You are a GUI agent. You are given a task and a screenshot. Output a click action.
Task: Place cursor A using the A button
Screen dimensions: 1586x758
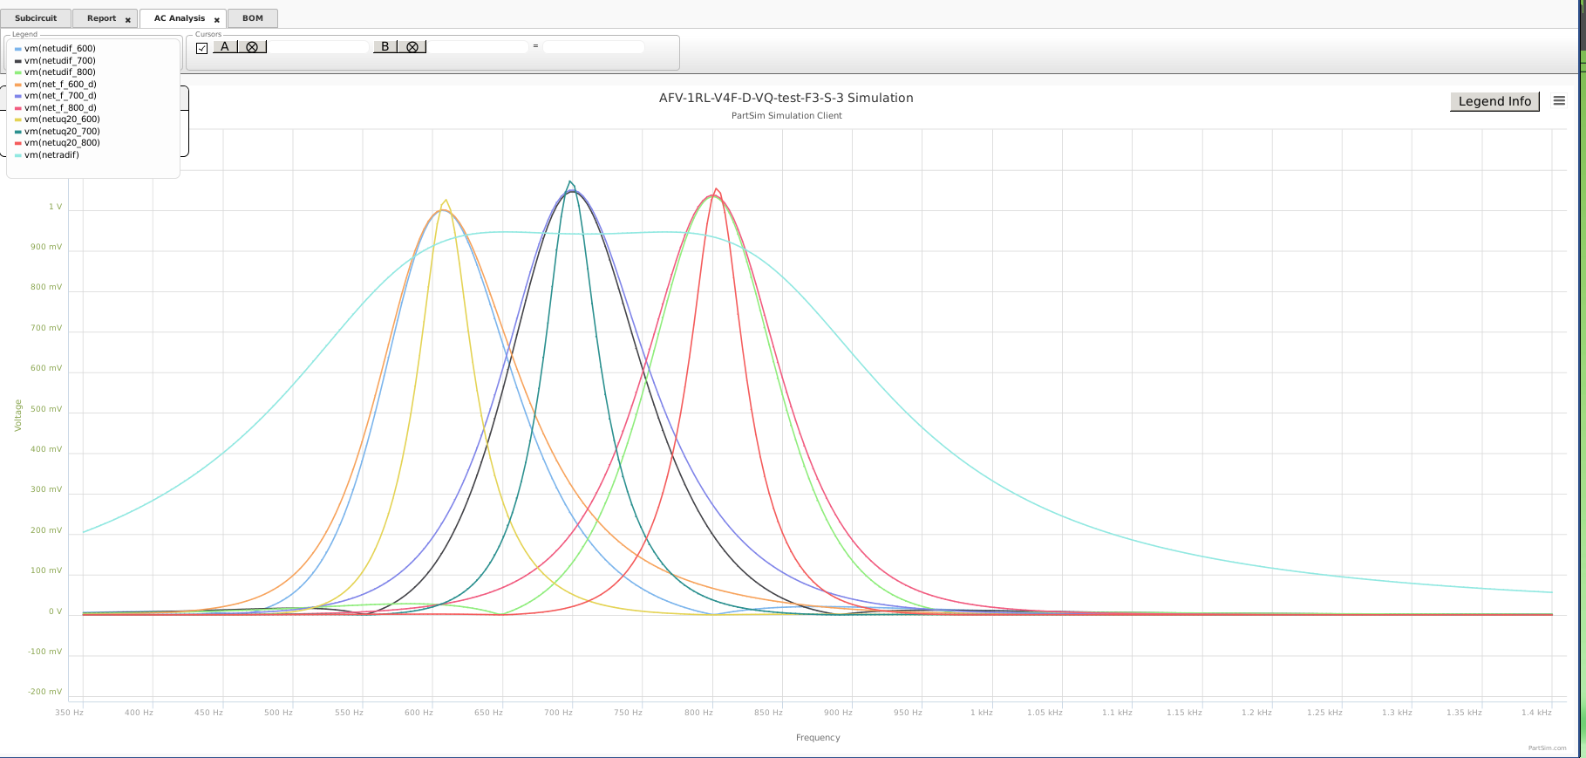(x=225, y=47)
